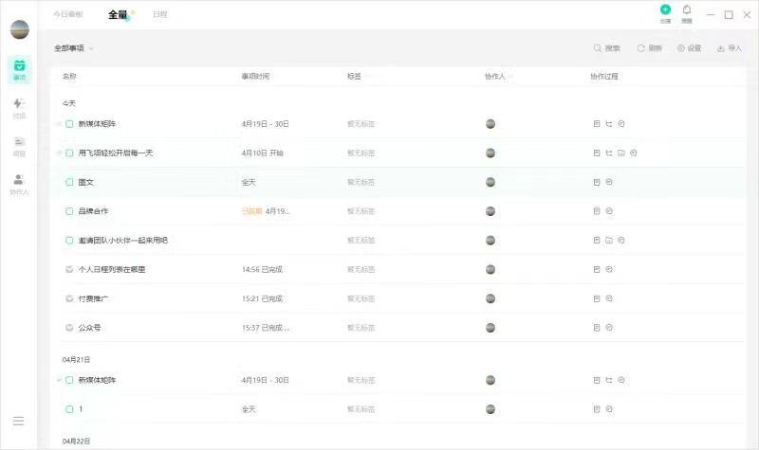The width and height of the screenshot is (759, 450).
Task: Open the comment icon for 新媒体矩阵 under 今天
Action: [x=621, y=124]
